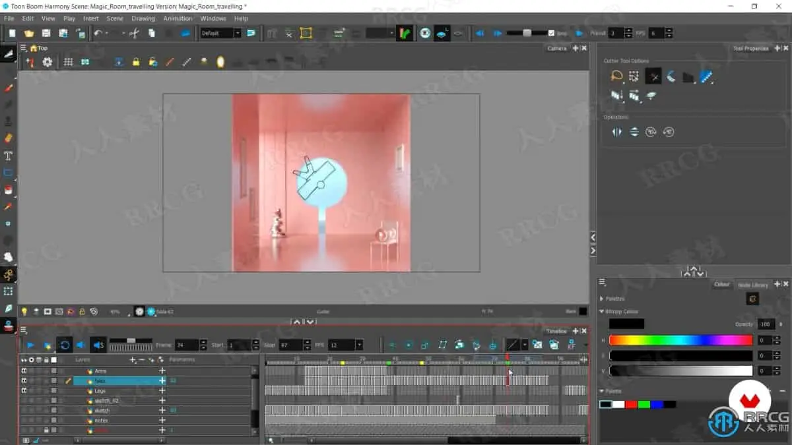Open the Colour view hamburger menu
Viewport: 792px width, 445px height.
(602, 281)
